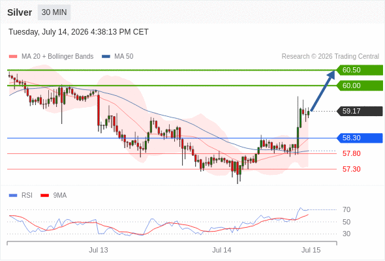Click the Silver chart title

20,12
